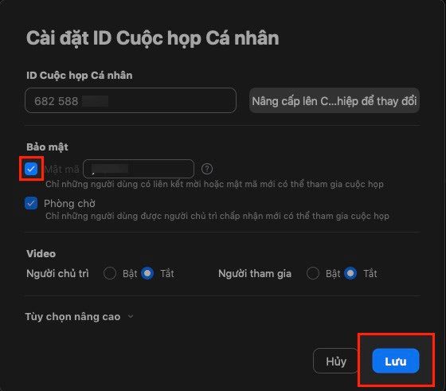446x391 pixels.
Task: Click the ID Cuộc họp Cá nhân number field
Action: (x=131, y=100)
